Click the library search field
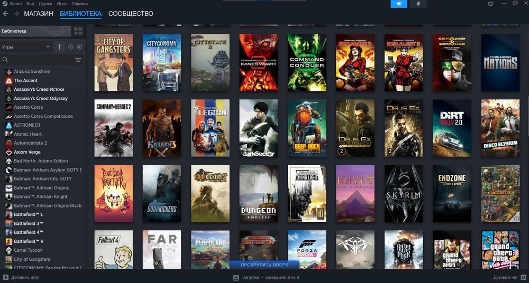This screenshot has height=283, width=529. [x=41, y=60]
